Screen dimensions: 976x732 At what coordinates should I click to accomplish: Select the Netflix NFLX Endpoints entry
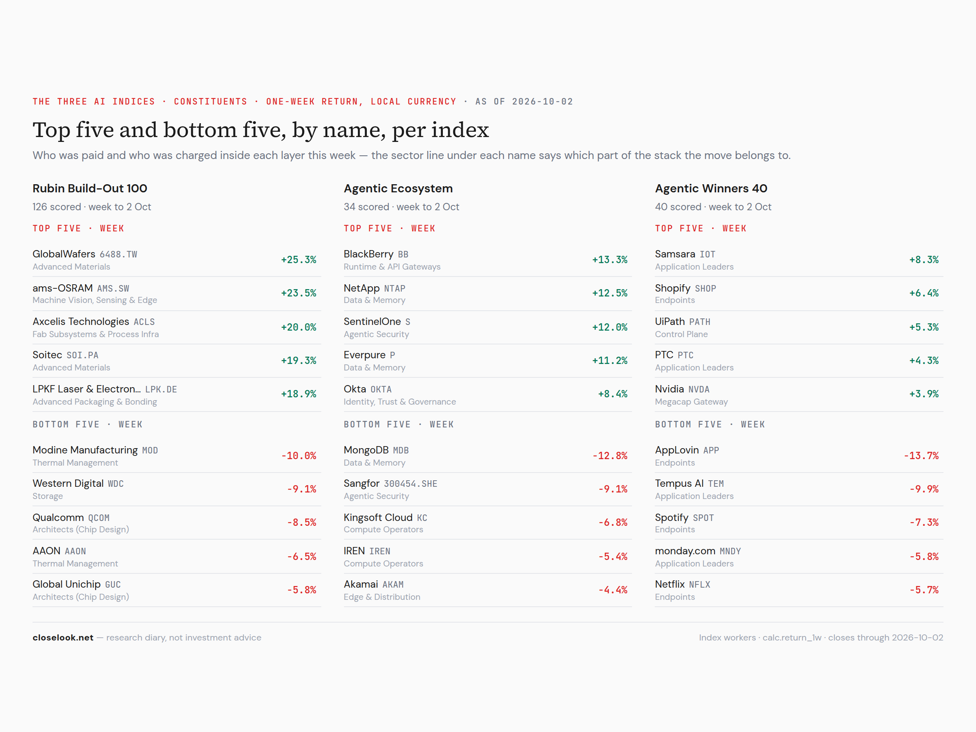(x=799, y=590)
